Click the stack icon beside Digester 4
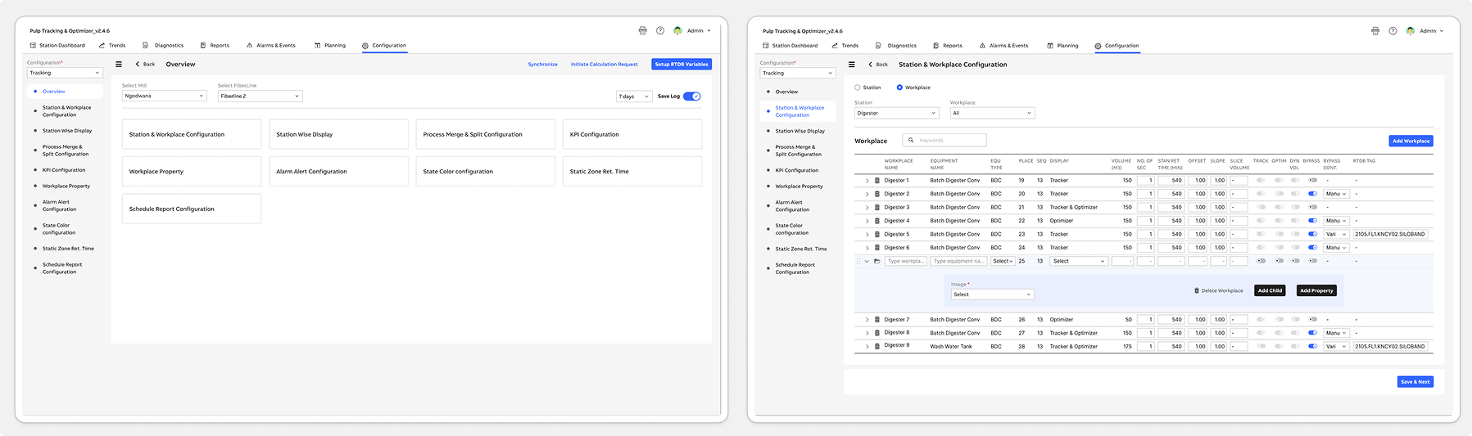1472x436 pixels. [877, 221]
